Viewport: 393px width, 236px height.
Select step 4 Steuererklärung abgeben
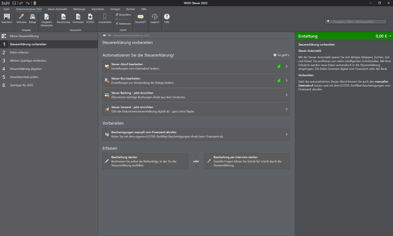pos(49,69)
